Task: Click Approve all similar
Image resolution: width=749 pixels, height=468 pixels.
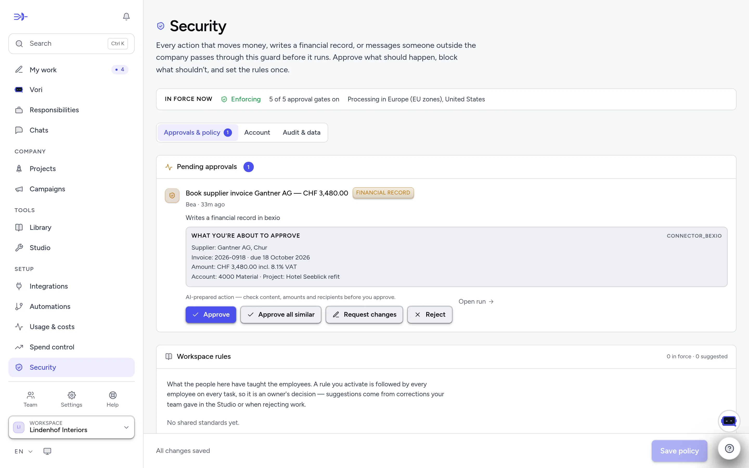Action: 281,315
